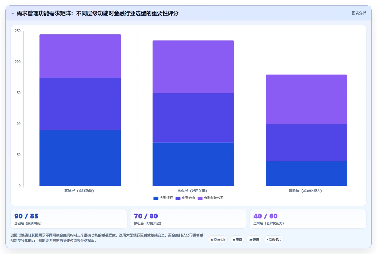Open the 70 / 80 核心层 data card
This screenshot has height=254, width=377.
click(188, 219)
